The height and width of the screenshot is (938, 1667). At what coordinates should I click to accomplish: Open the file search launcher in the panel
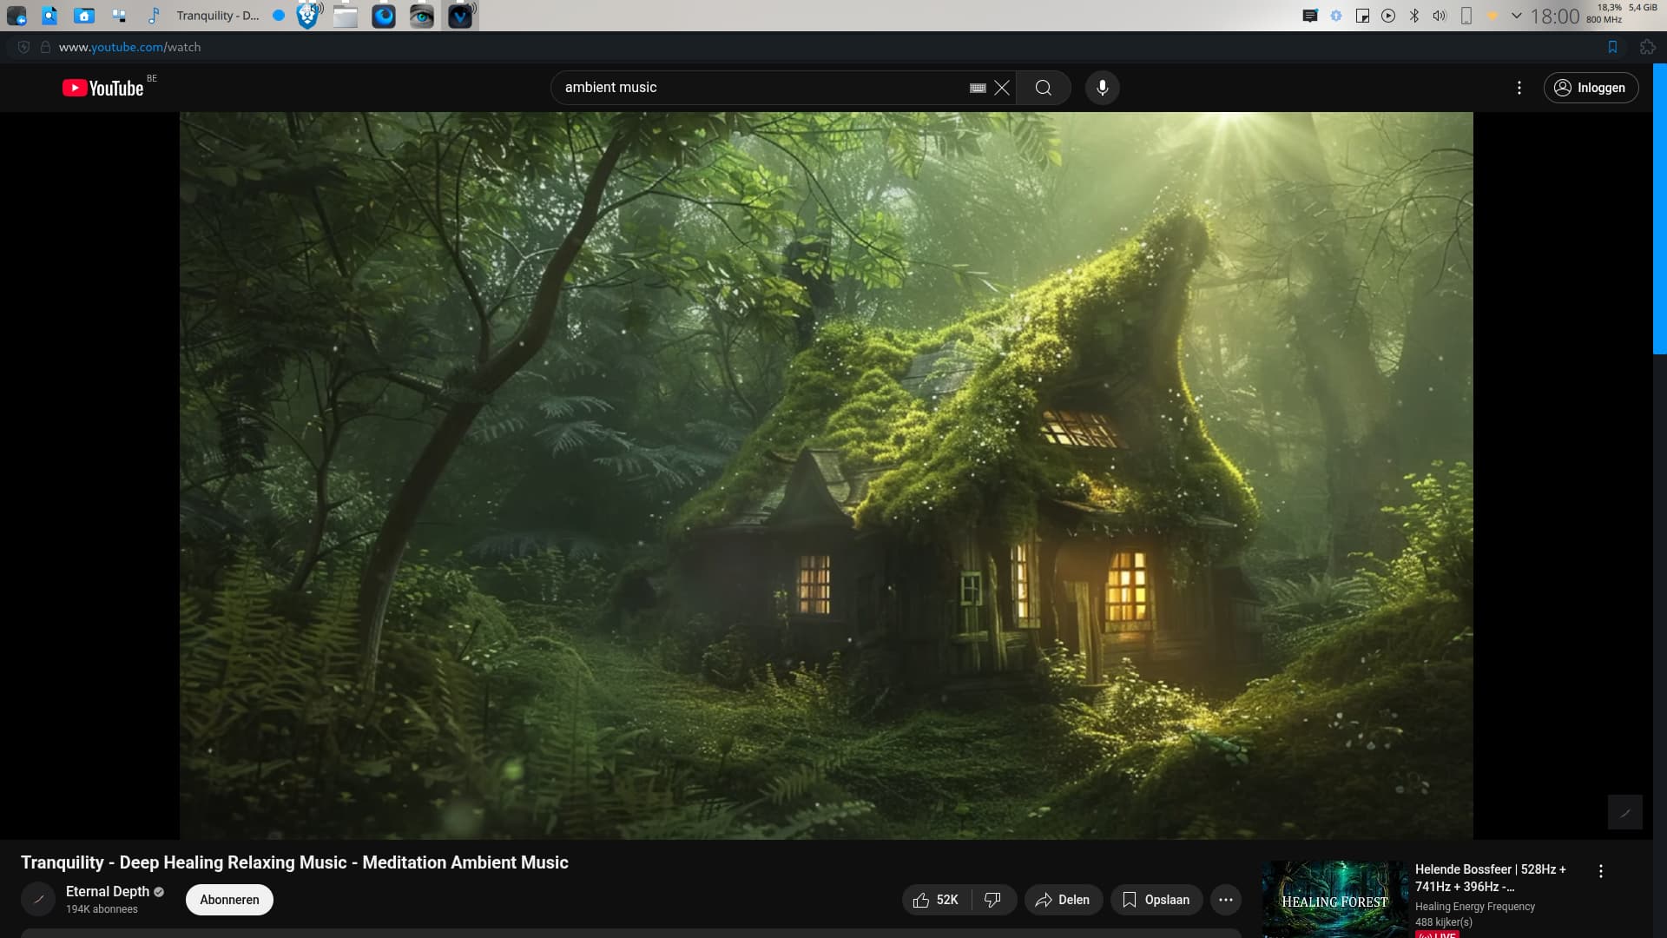[x=49, y=16]
